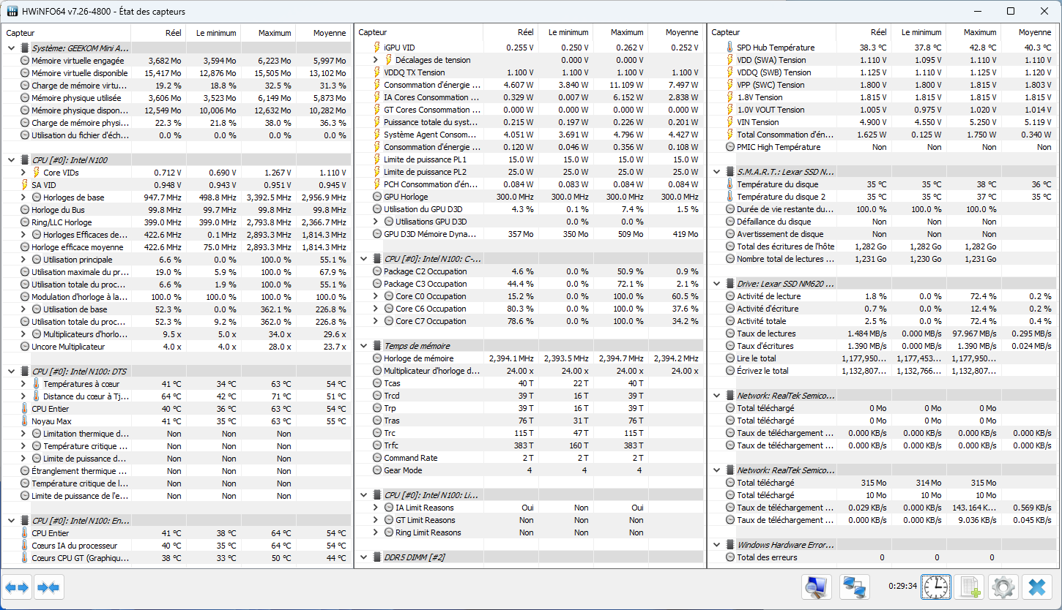Expand the Core C0 Occupation row

pos(376,296)
